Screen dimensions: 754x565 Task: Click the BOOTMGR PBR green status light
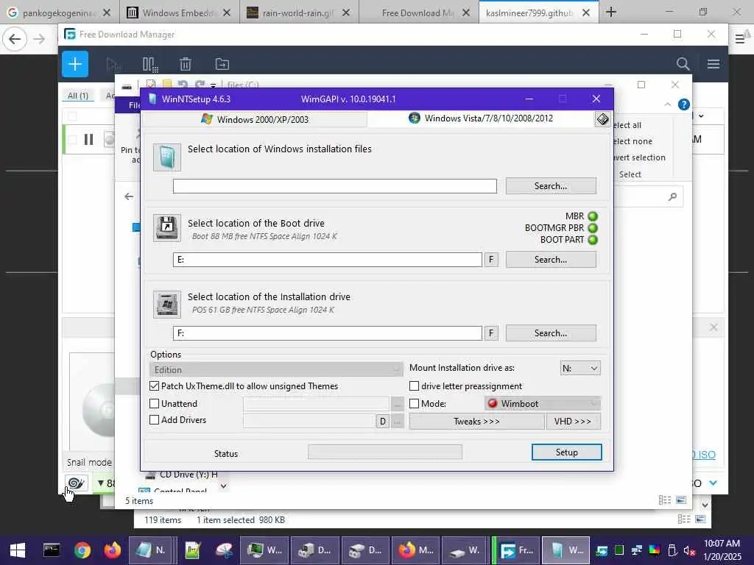point(593,228)
